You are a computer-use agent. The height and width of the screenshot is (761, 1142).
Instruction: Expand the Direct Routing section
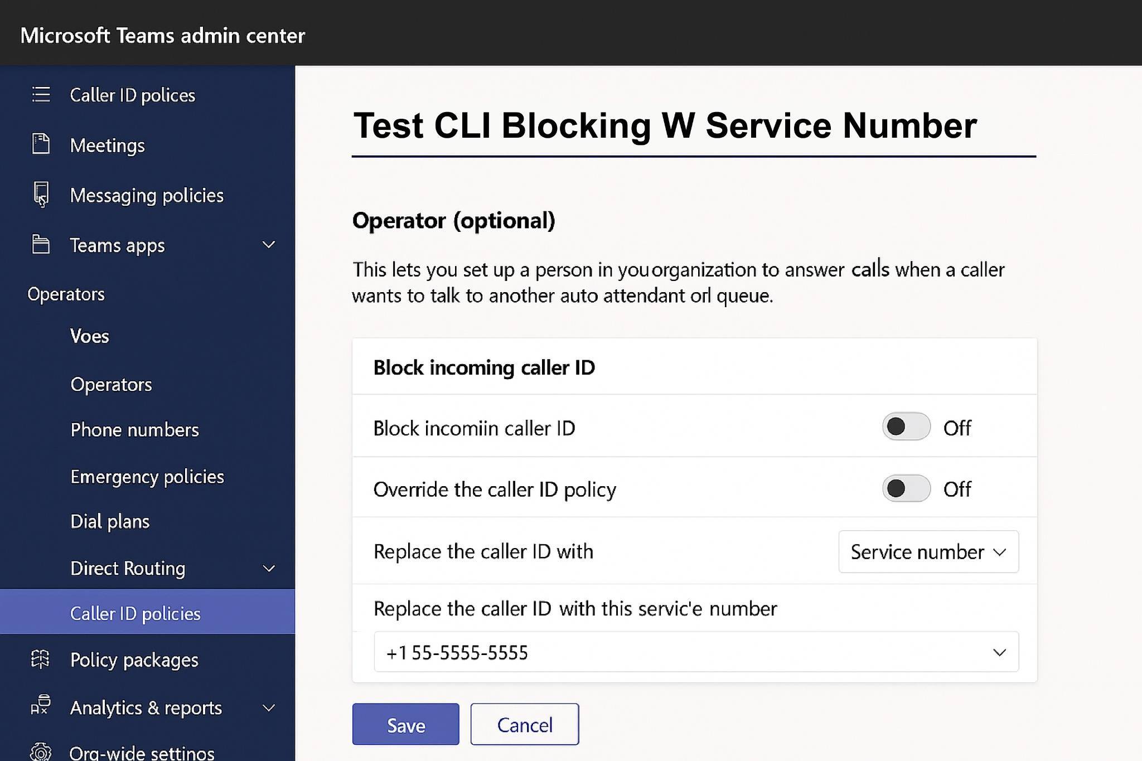269,568
